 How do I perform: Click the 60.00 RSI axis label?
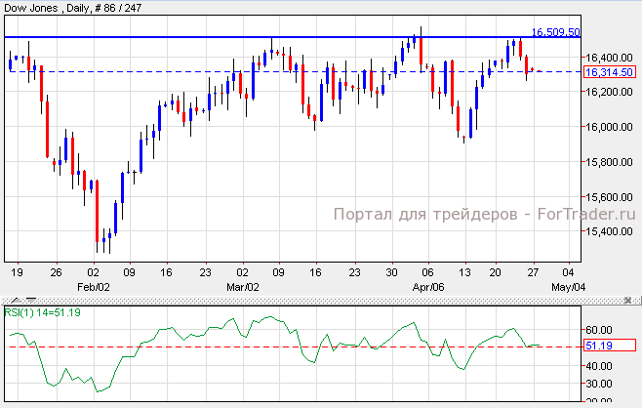(x=599, y=330)
